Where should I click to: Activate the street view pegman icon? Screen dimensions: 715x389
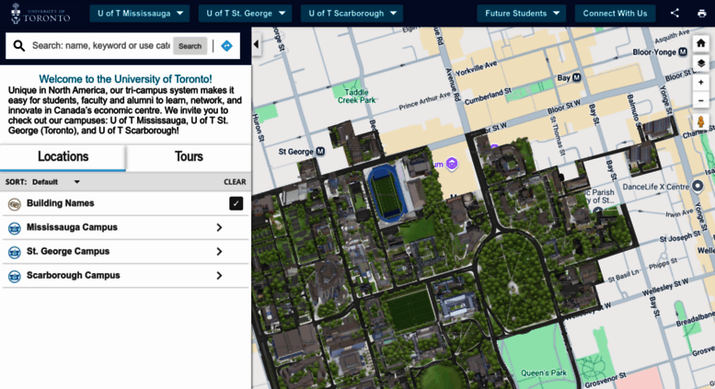[x=701, y=121]
